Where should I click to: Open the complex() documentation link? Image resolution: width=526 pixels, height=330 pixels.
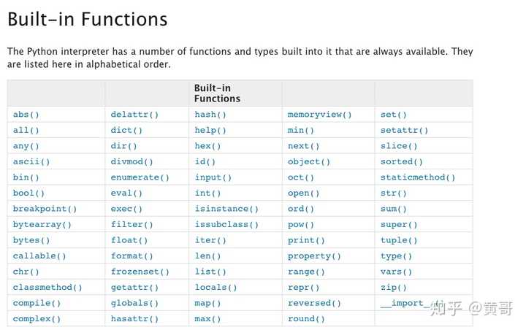(x=37, y=319)
